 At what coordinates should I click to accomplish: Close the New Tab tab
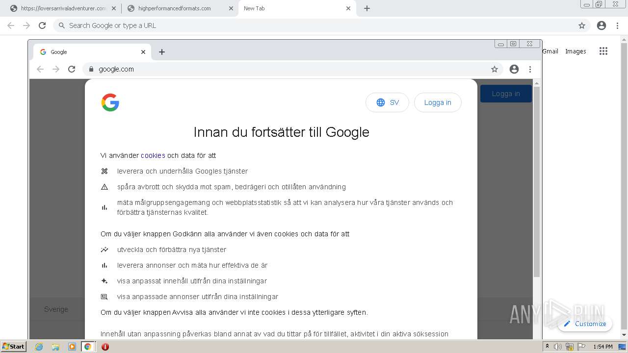tap(348, 8)
